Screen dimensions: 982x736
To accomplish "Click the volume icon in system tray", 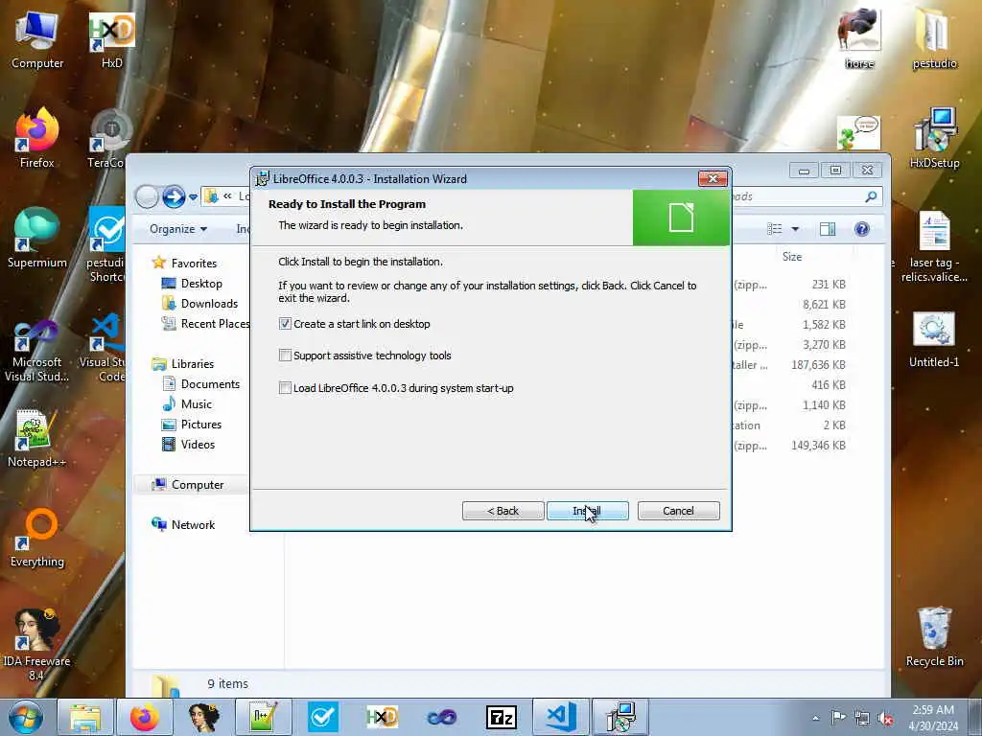I will click(x=885, y=718).
